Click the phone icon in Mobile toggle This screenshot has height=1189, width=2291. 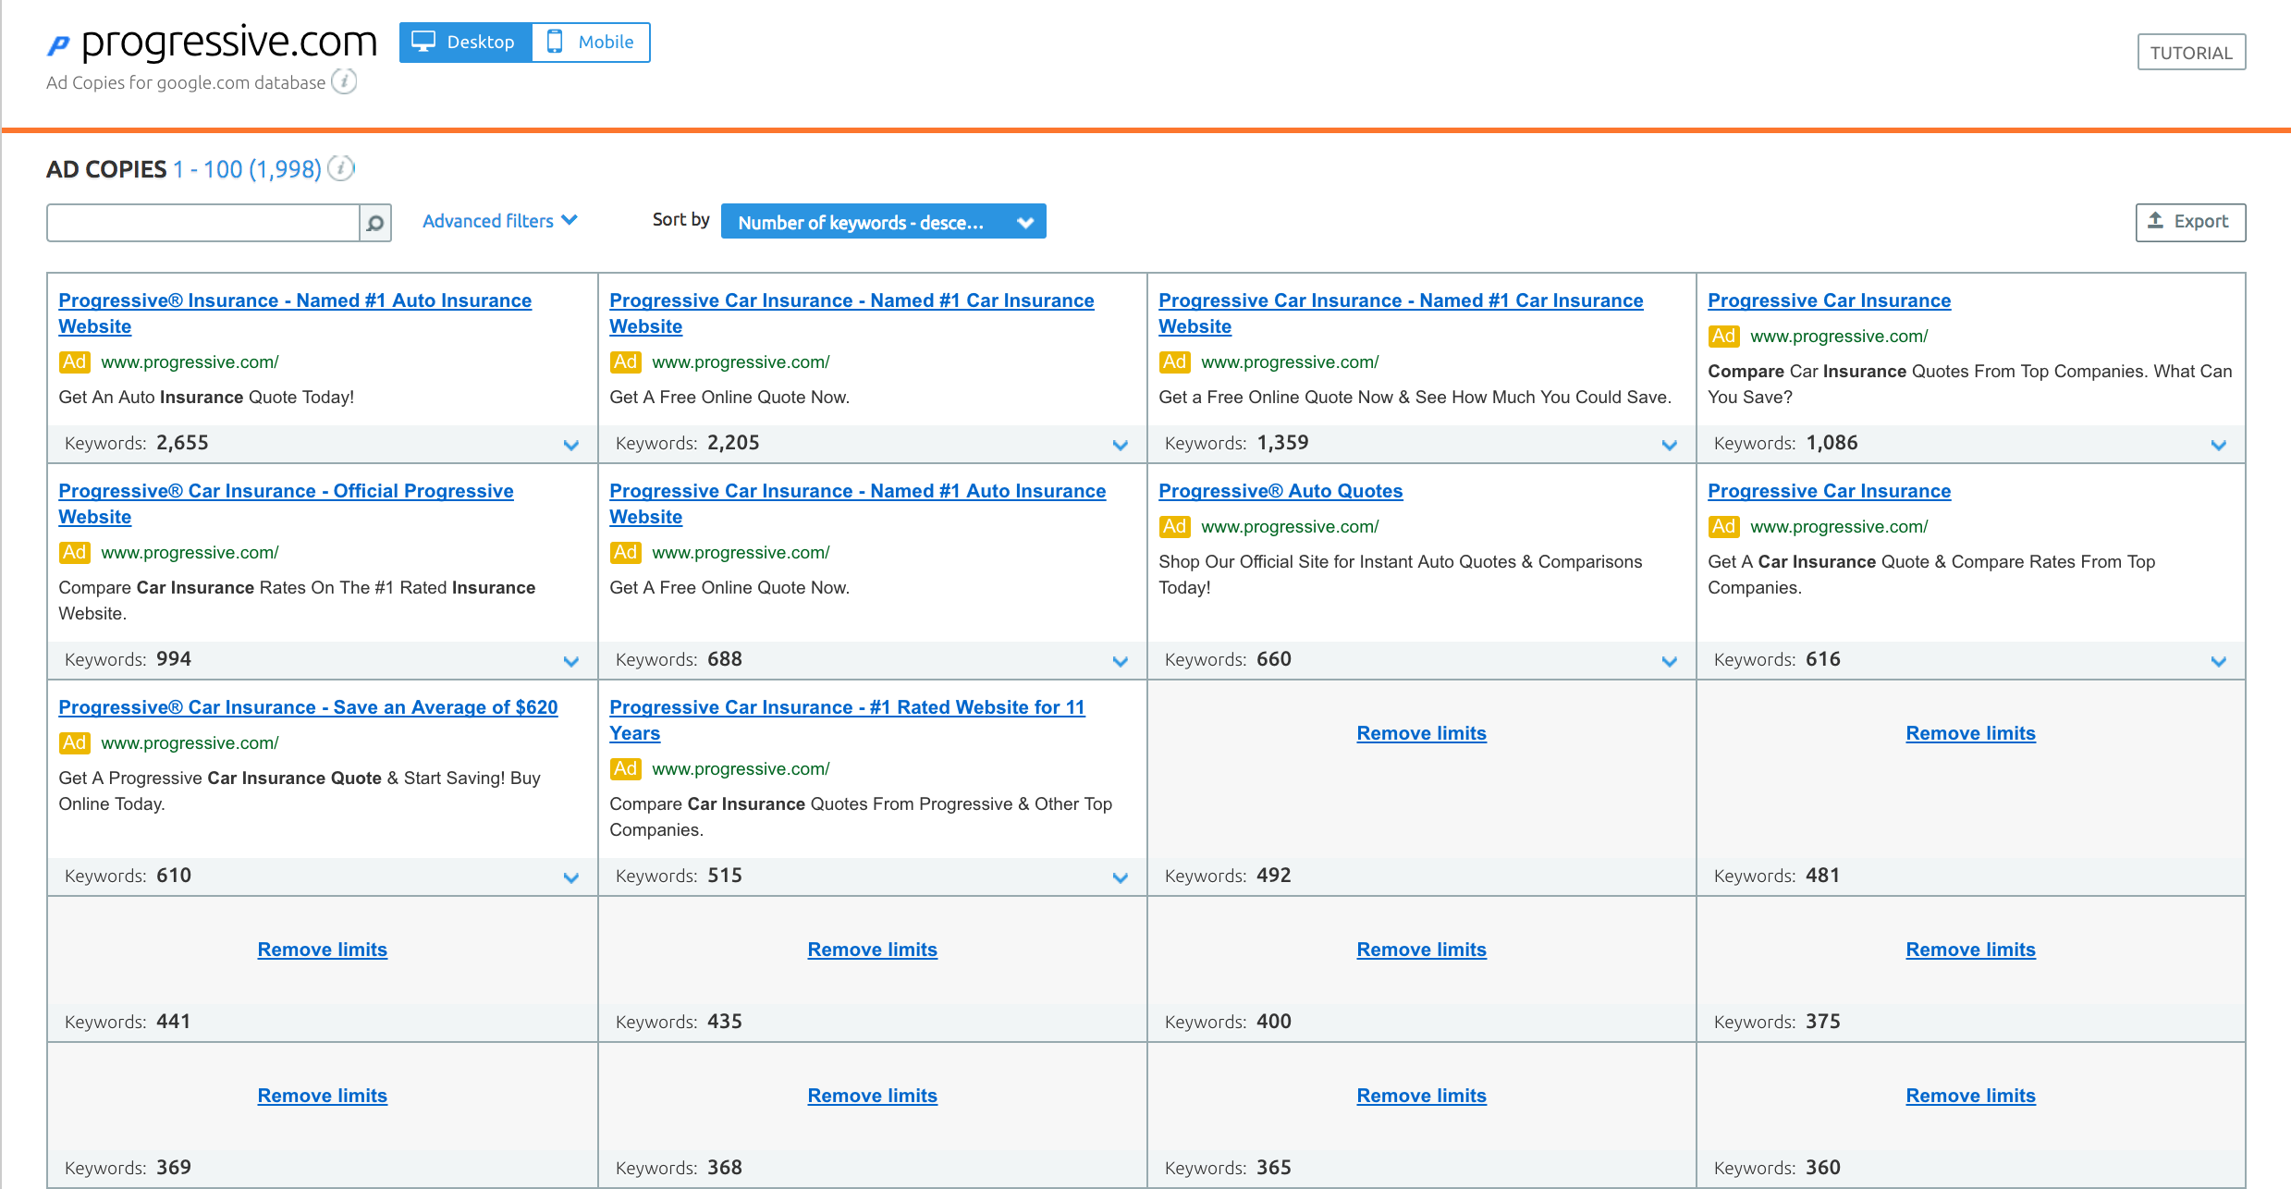(555, 42)
